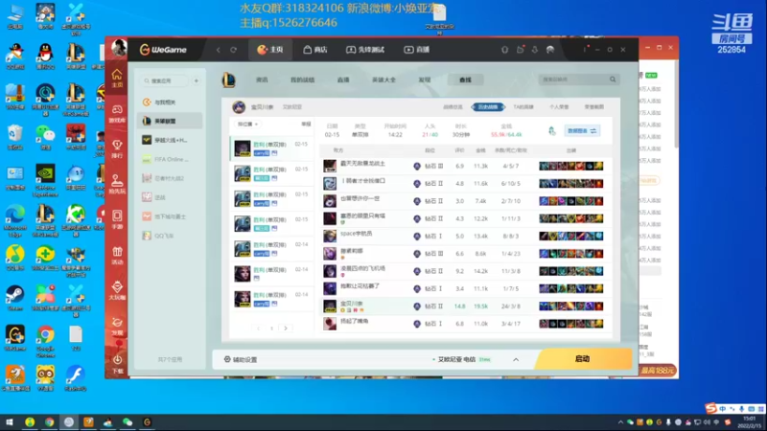
Task: Open the 资讯 news tab
Action: (x=262, y=79)
